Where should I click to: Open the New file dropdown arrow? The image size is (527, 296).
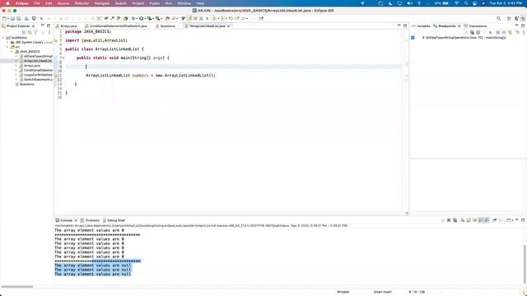8,18
